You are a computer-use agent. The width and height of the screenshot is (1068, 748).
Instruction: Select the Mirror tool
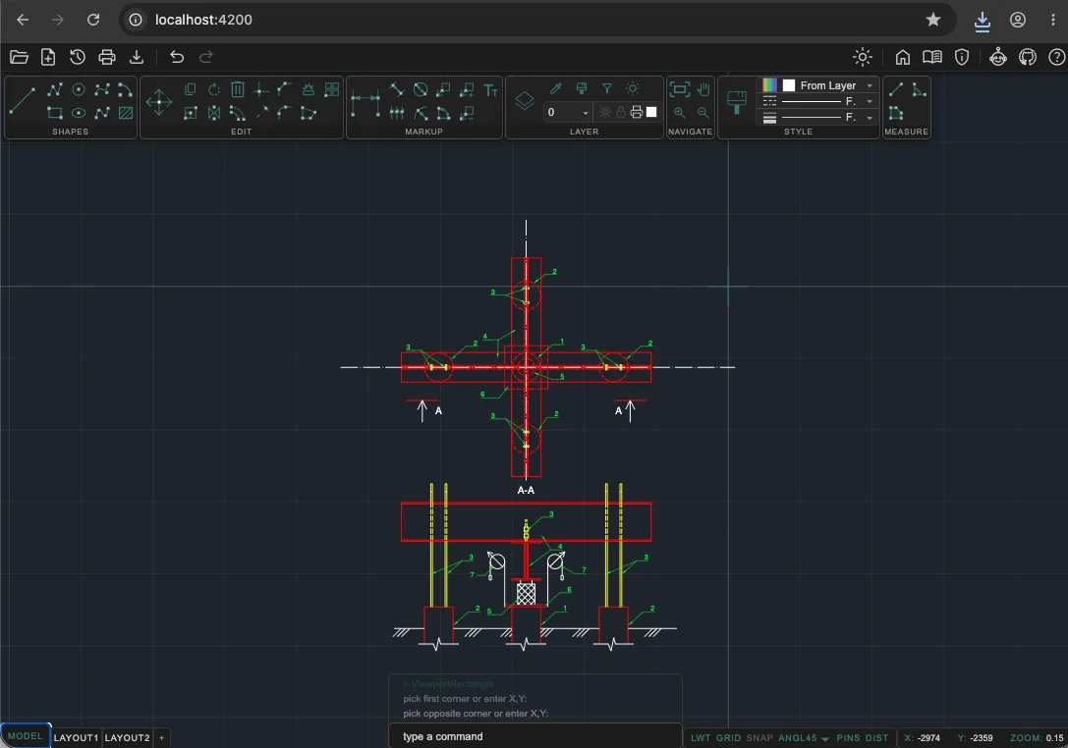(214, 113)
